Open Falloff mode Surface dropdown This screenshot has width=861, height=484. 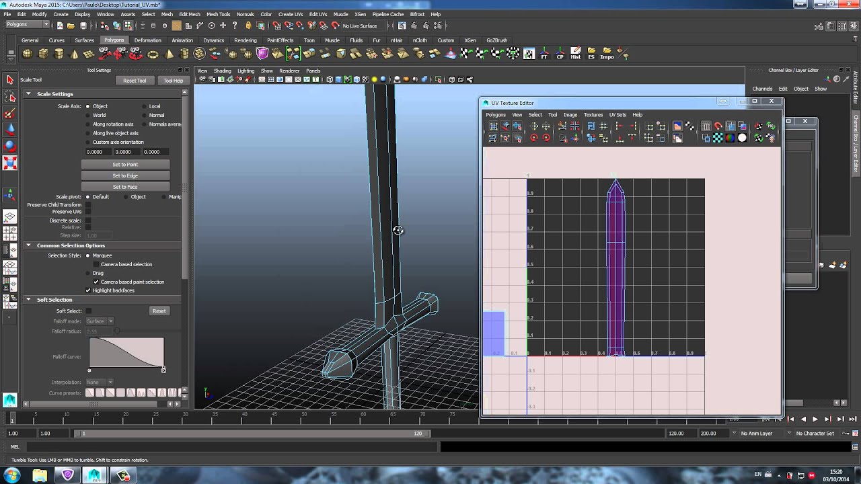[x=100, y=321]
